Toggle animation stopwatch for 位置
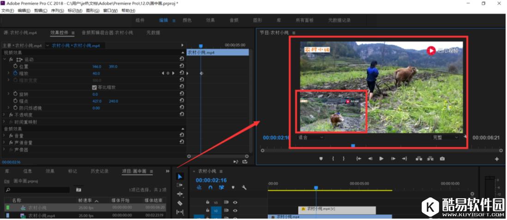Screen dimensions: 507x220 (15, 66)
